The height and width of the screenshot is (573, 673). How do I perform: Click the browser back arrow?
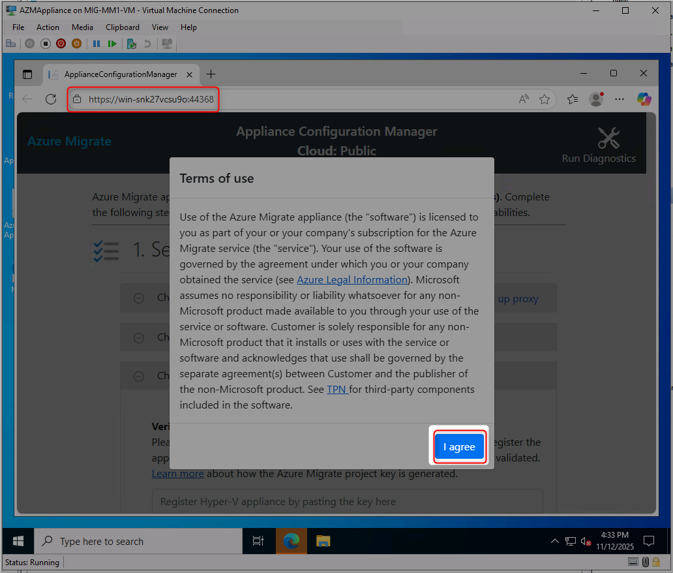click(27, 99)
